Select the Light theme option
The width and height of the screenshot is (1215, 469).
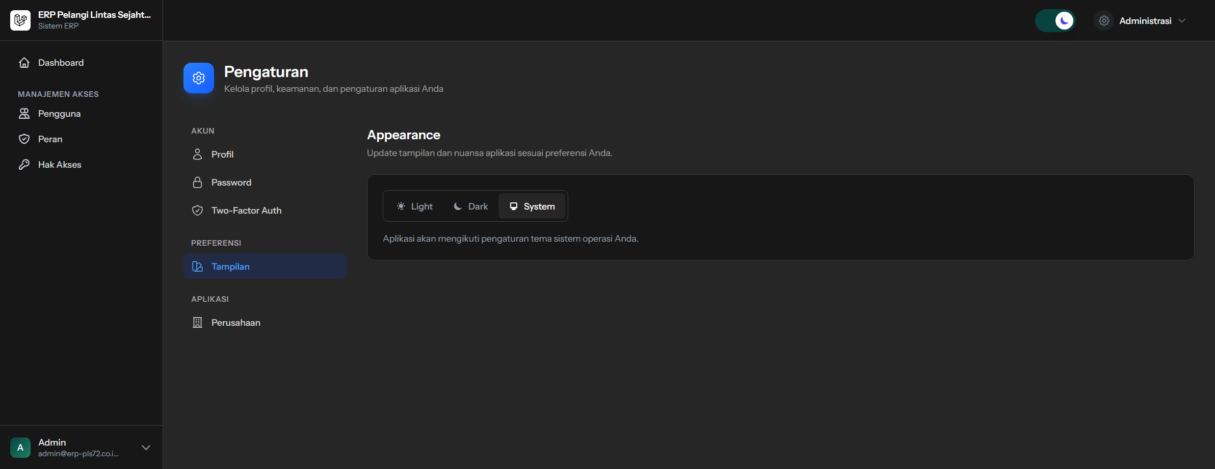(415, 206)
